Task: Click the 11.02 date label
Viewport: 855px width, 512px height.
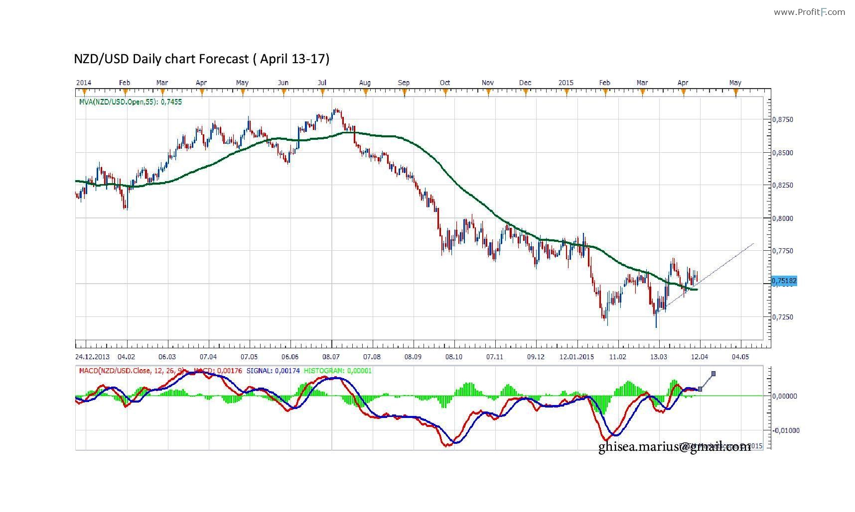Action: click(x=618, y=357)
